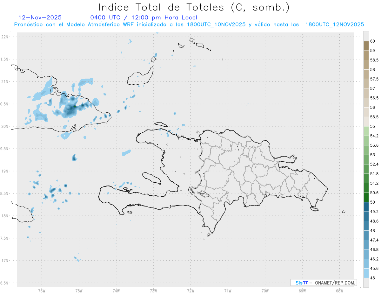
Task: Pick the lightest blue swatch above 45
Action: tap(366, 273)
